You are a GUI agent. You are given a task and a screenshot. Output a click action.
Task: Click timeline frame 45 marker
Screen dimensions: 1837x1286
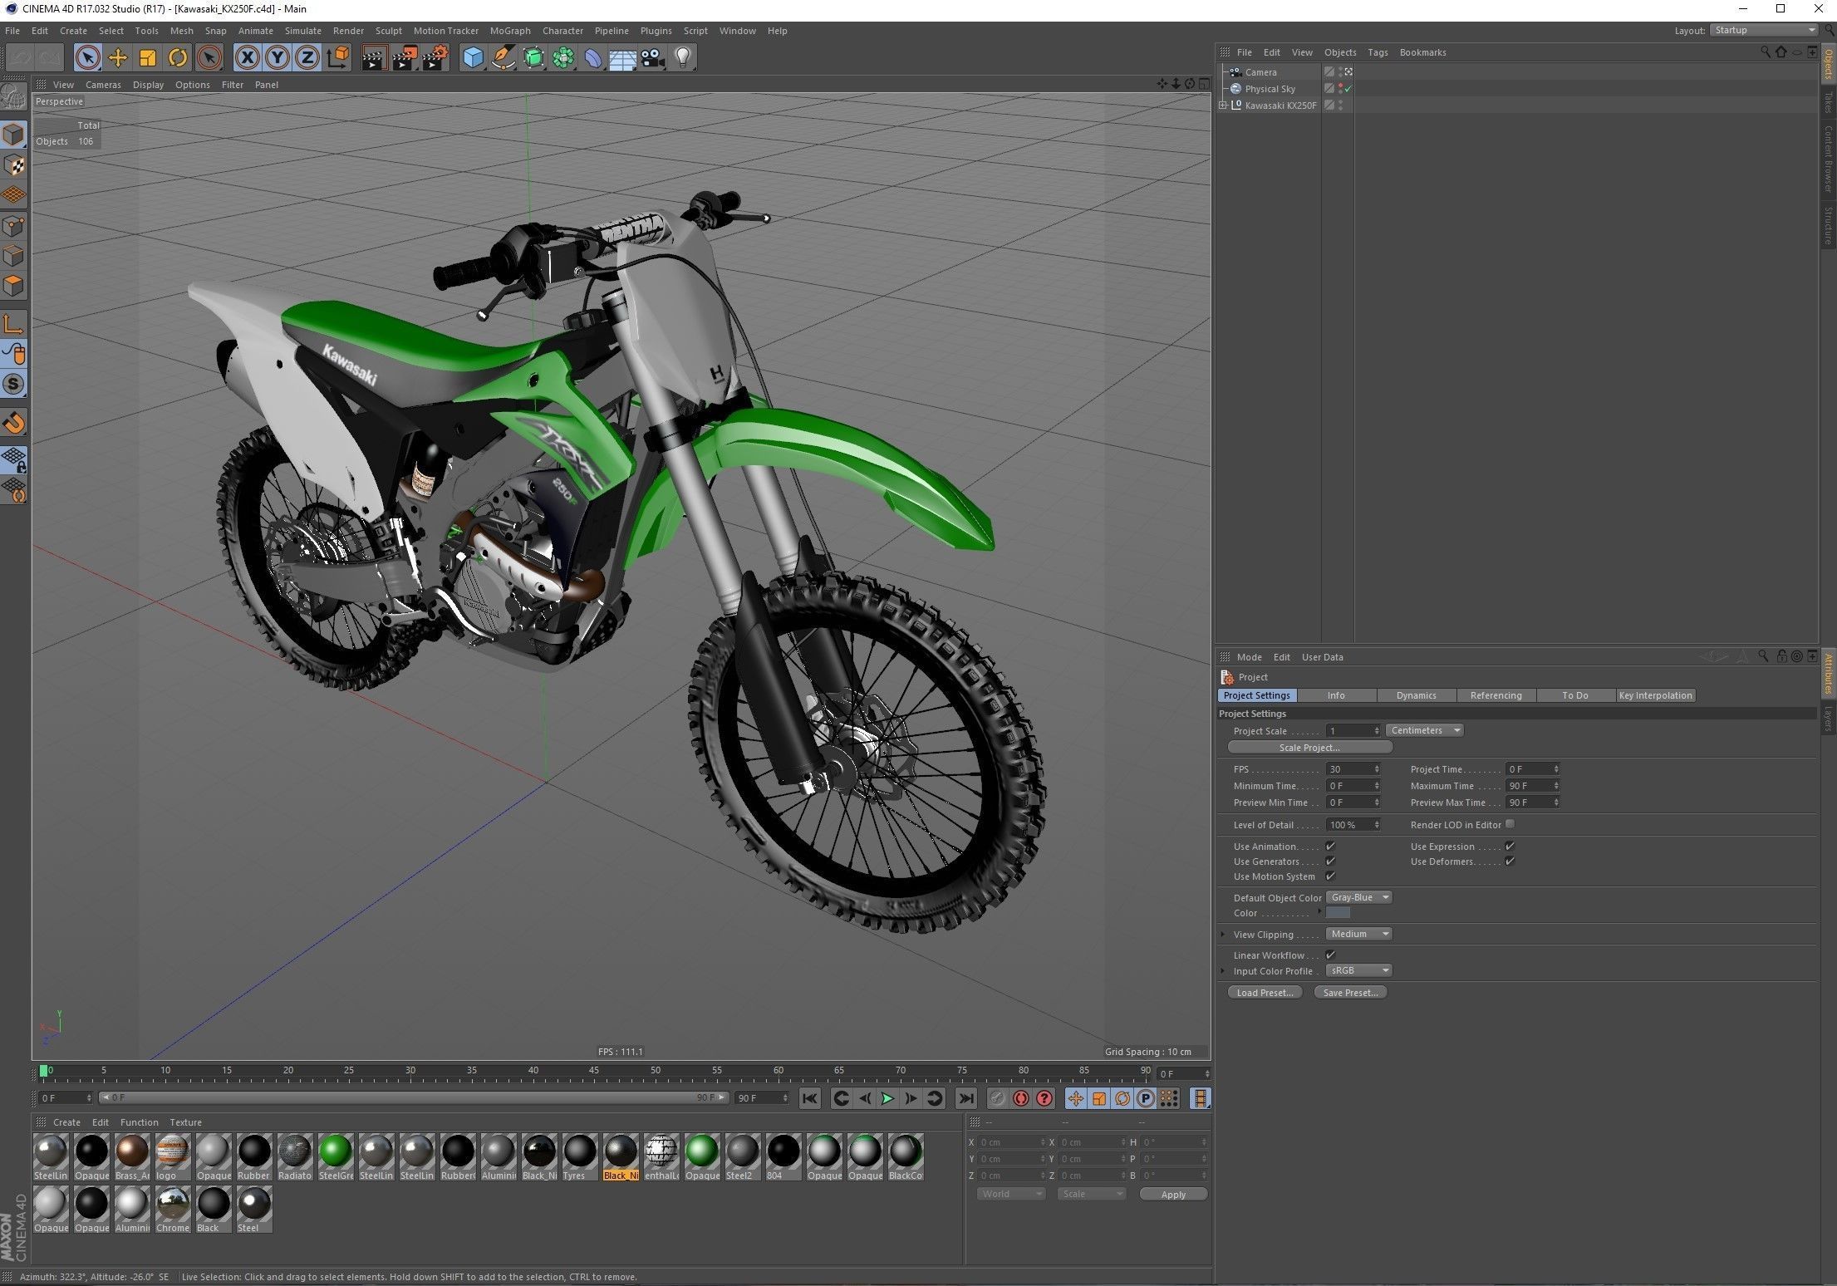tap(594, 1072)
